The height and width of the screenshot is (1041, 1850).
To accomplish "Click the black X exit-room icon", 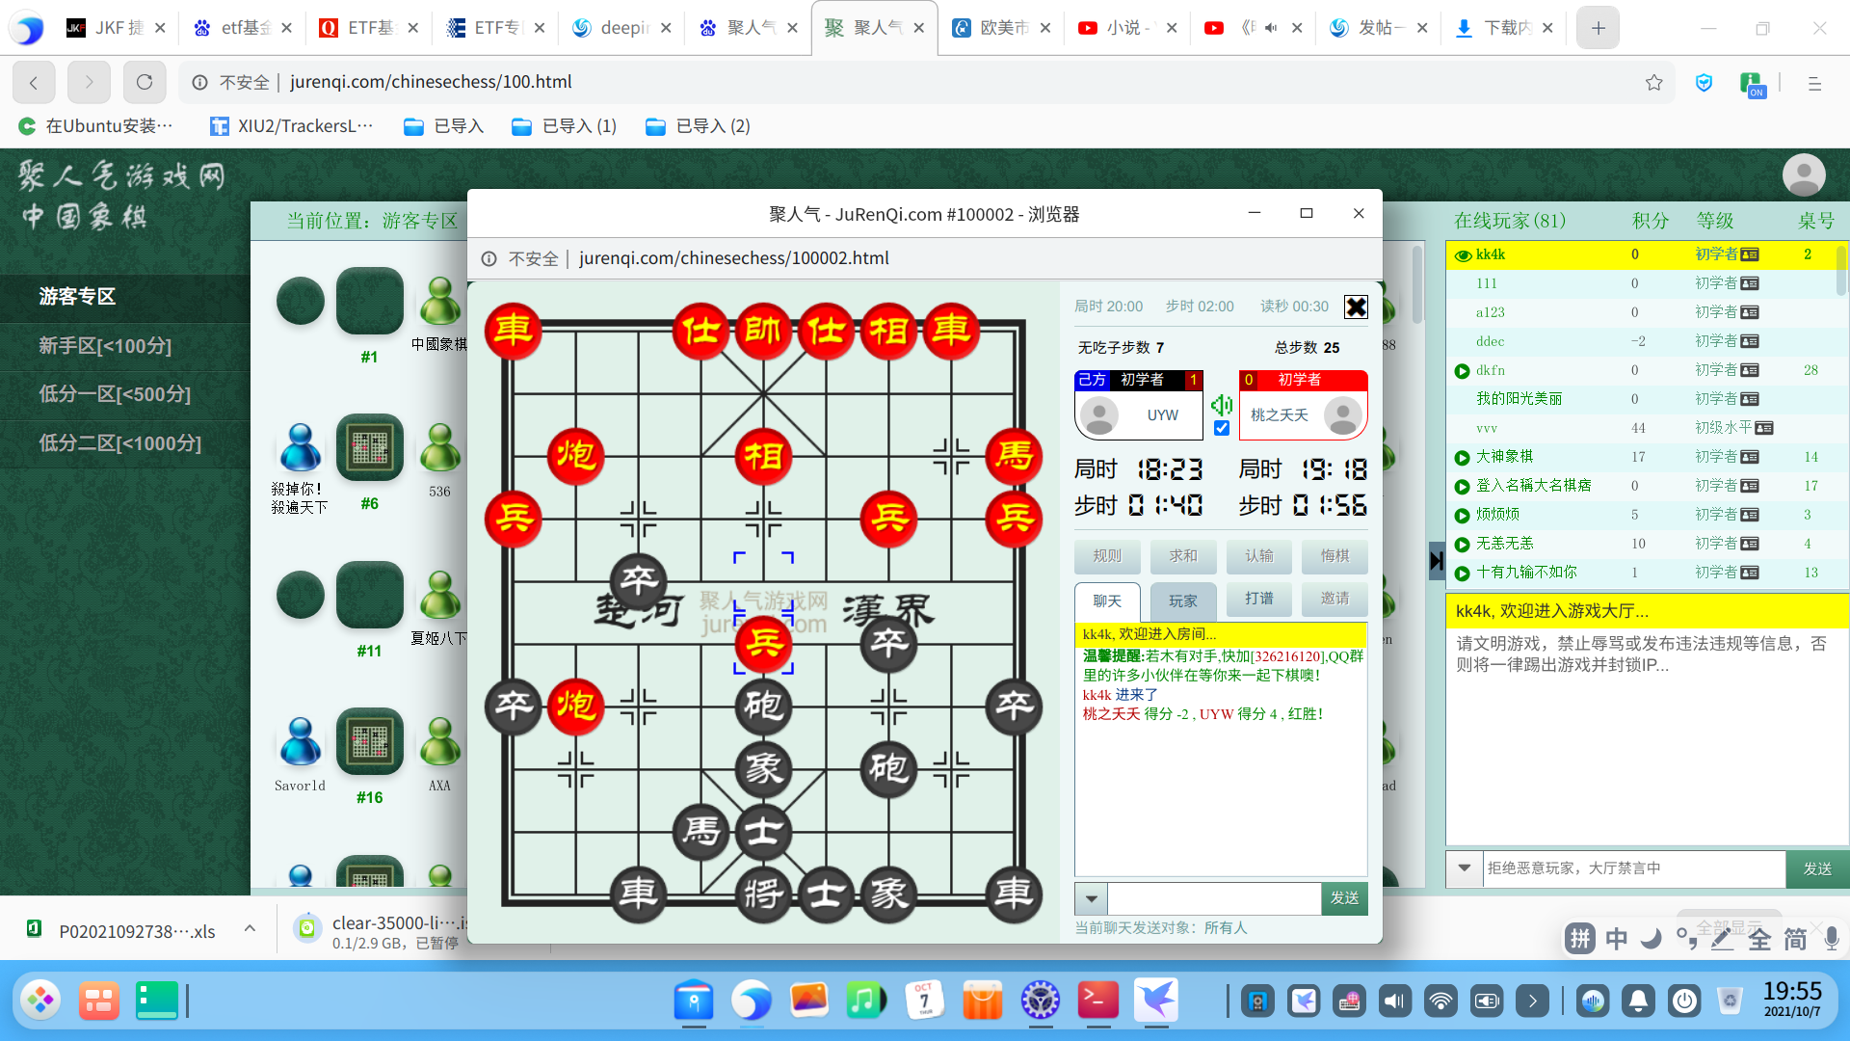I will [1356, 307].
